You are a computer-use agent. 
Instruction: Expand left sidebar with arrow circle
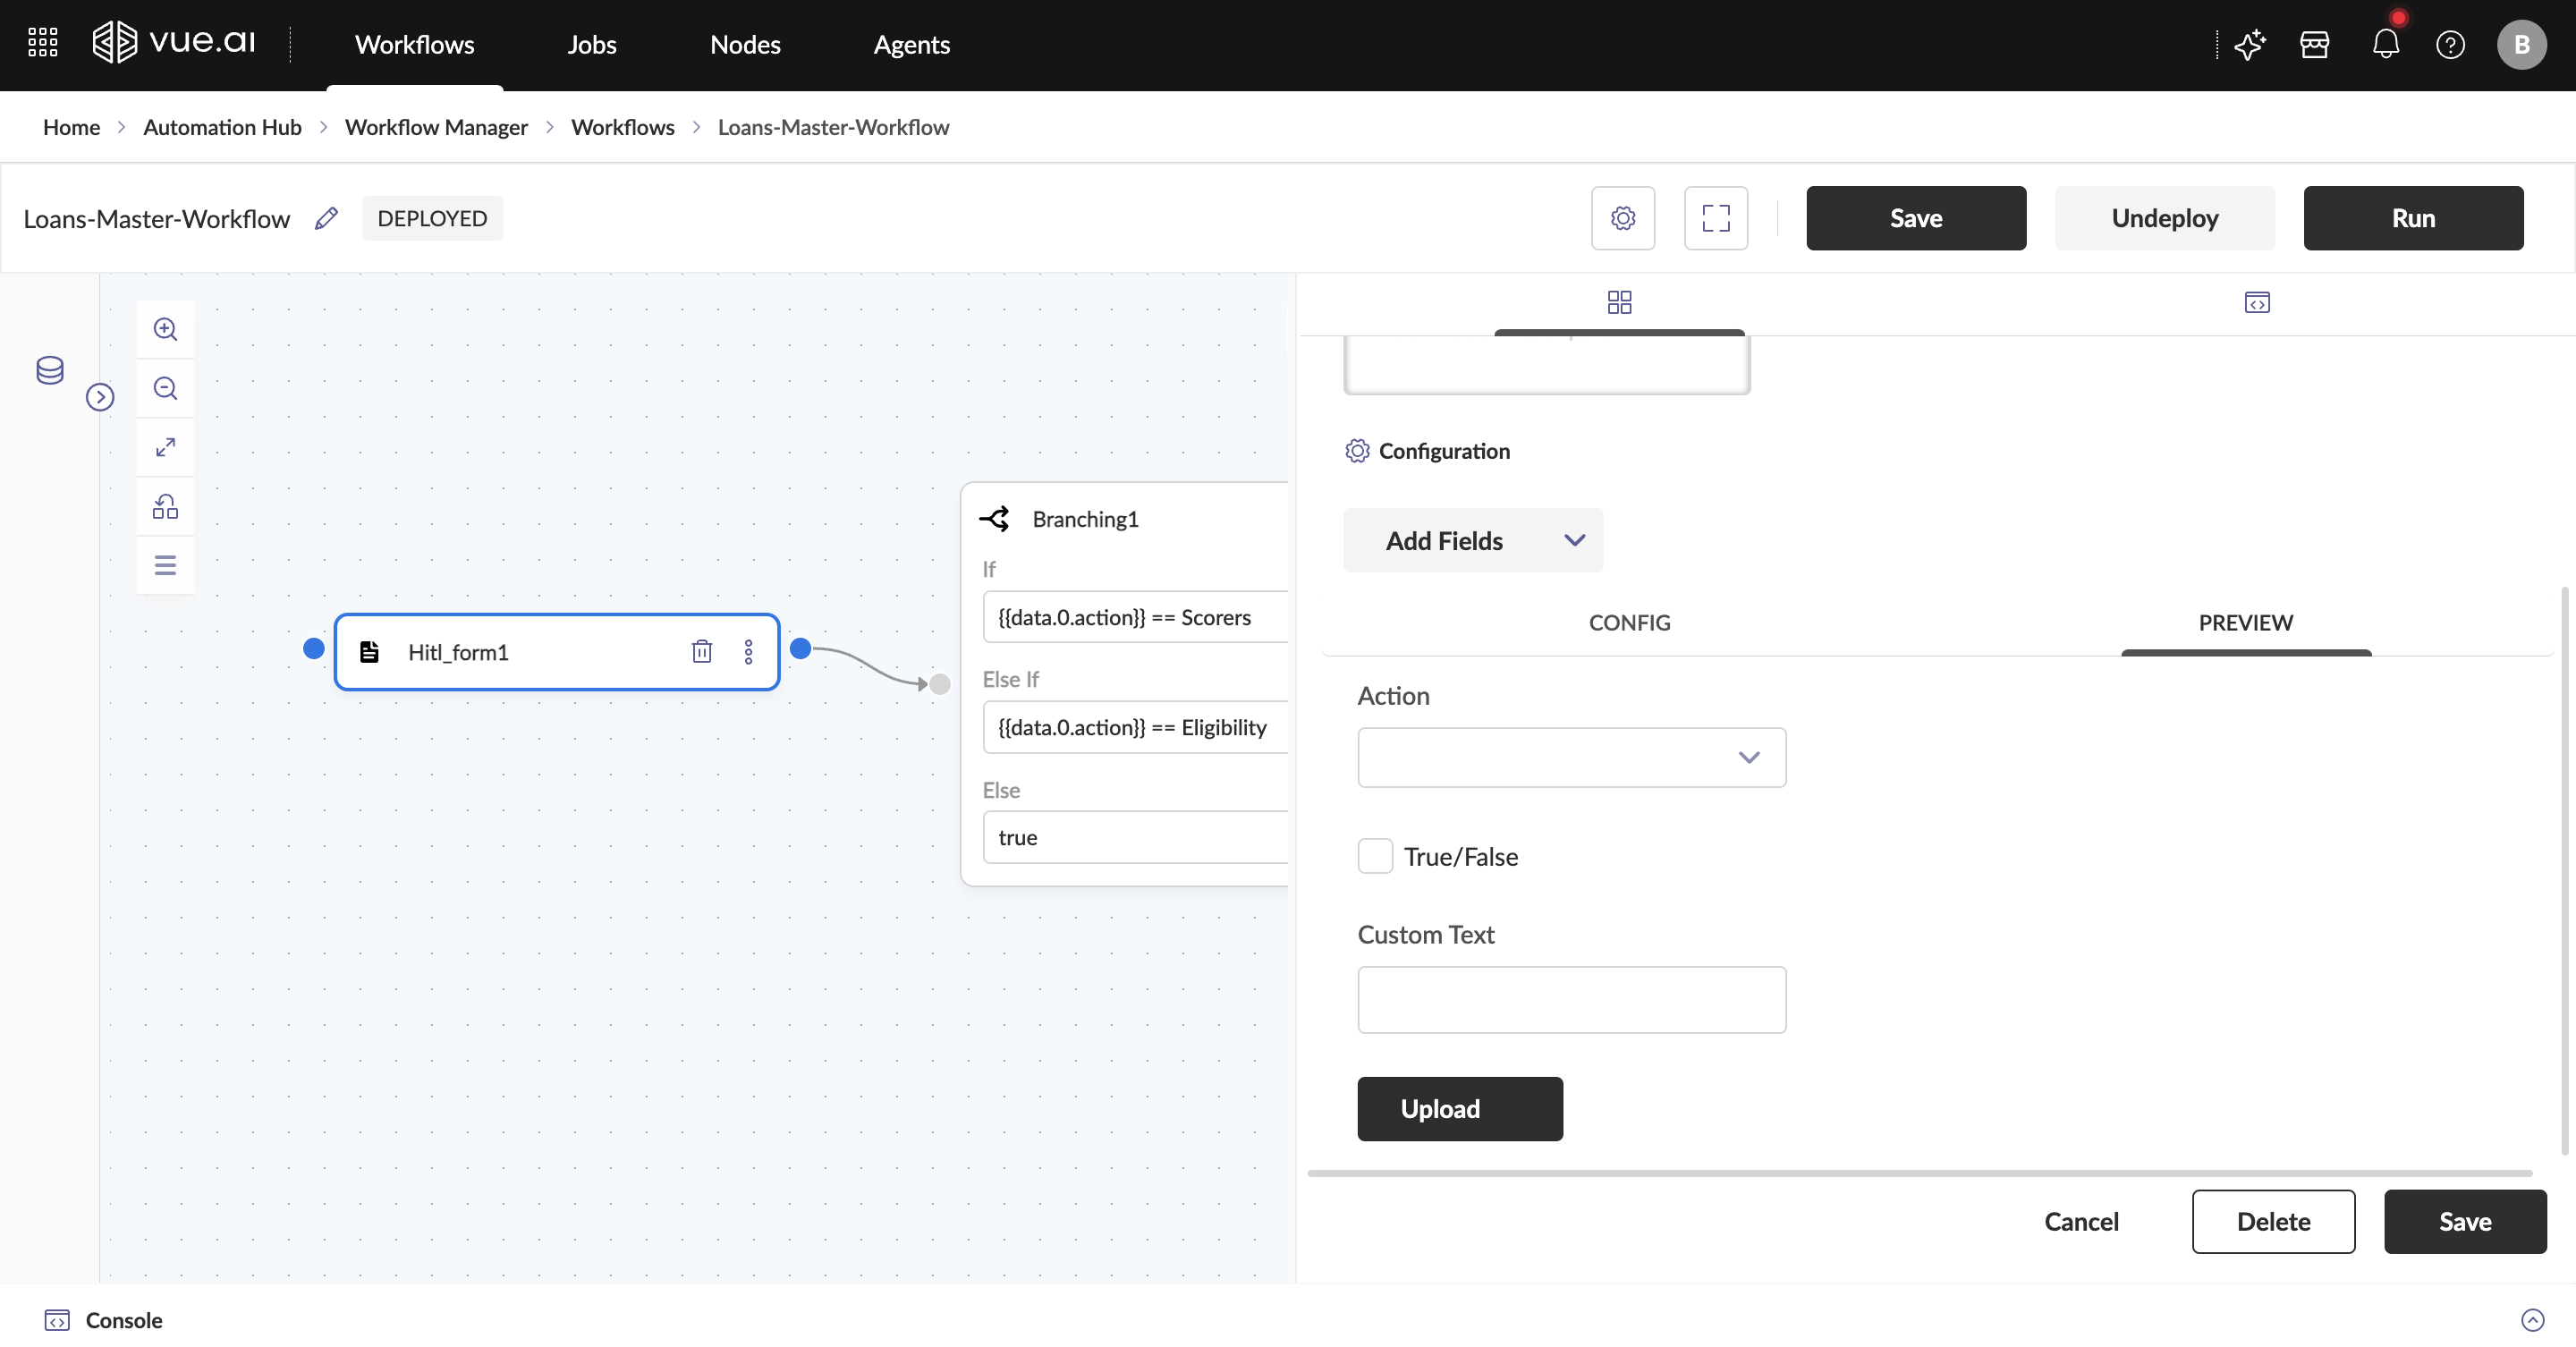tap(100, 397)
